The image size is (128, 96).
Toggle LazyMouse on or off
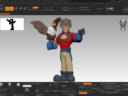click(x=56, y=84)
